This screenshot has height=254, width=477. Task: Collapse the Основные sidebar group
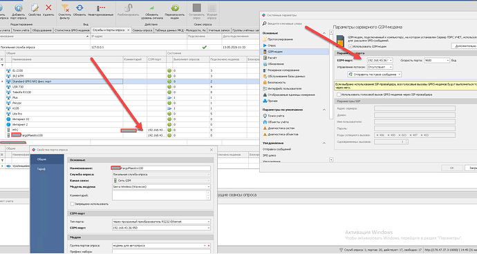point(324,33)
